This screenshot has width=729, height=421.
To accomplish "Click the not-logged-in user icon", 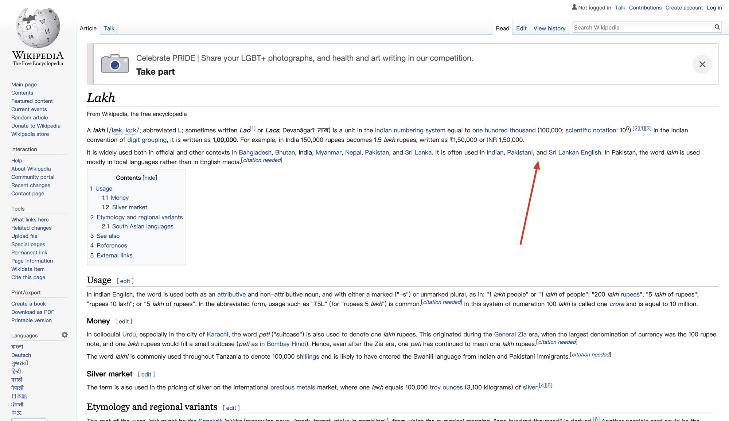I will 574,7.
